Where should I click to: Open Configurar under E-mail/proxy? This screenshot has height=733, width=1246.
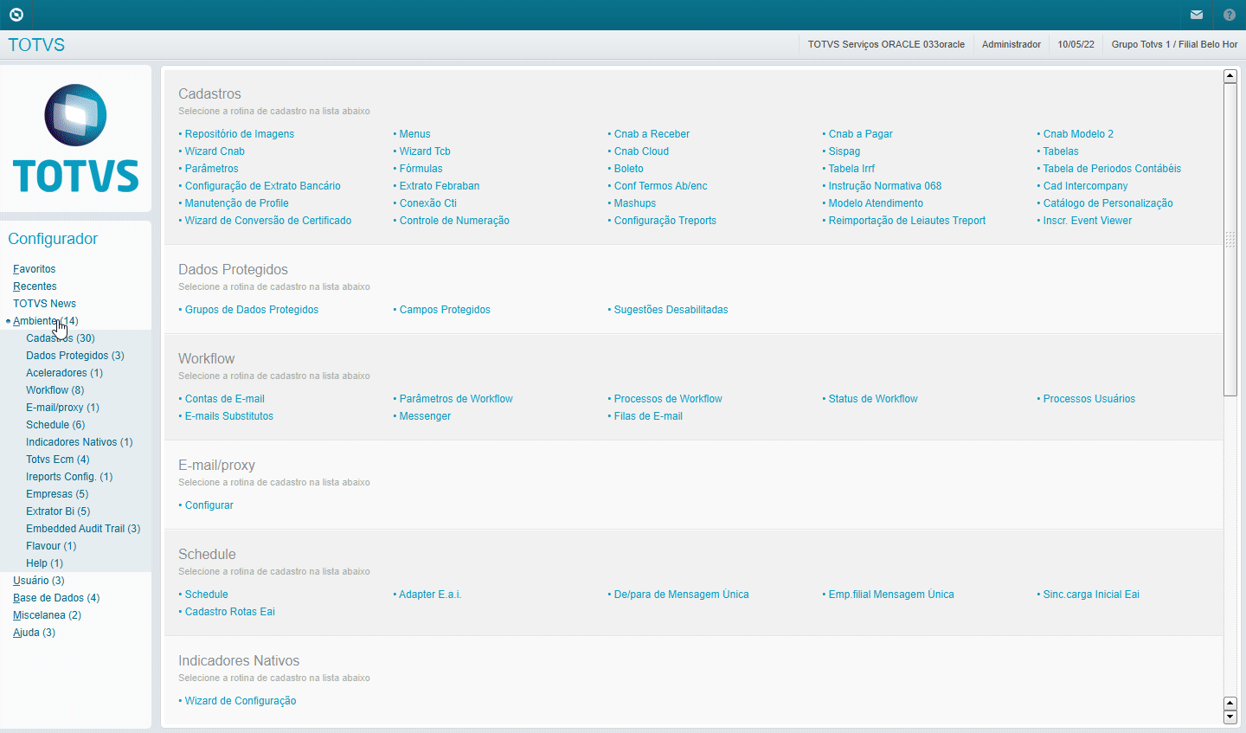pyautogui.click(x=209, y=505)
